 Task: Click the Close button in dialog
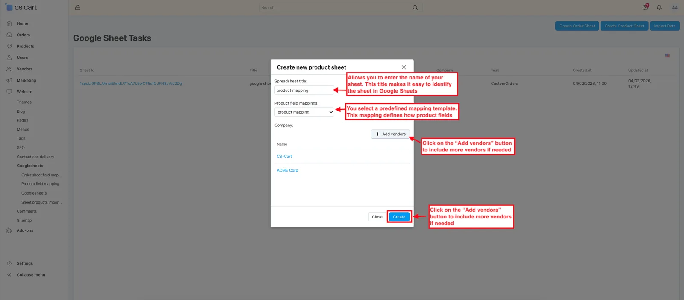[377, 217]
